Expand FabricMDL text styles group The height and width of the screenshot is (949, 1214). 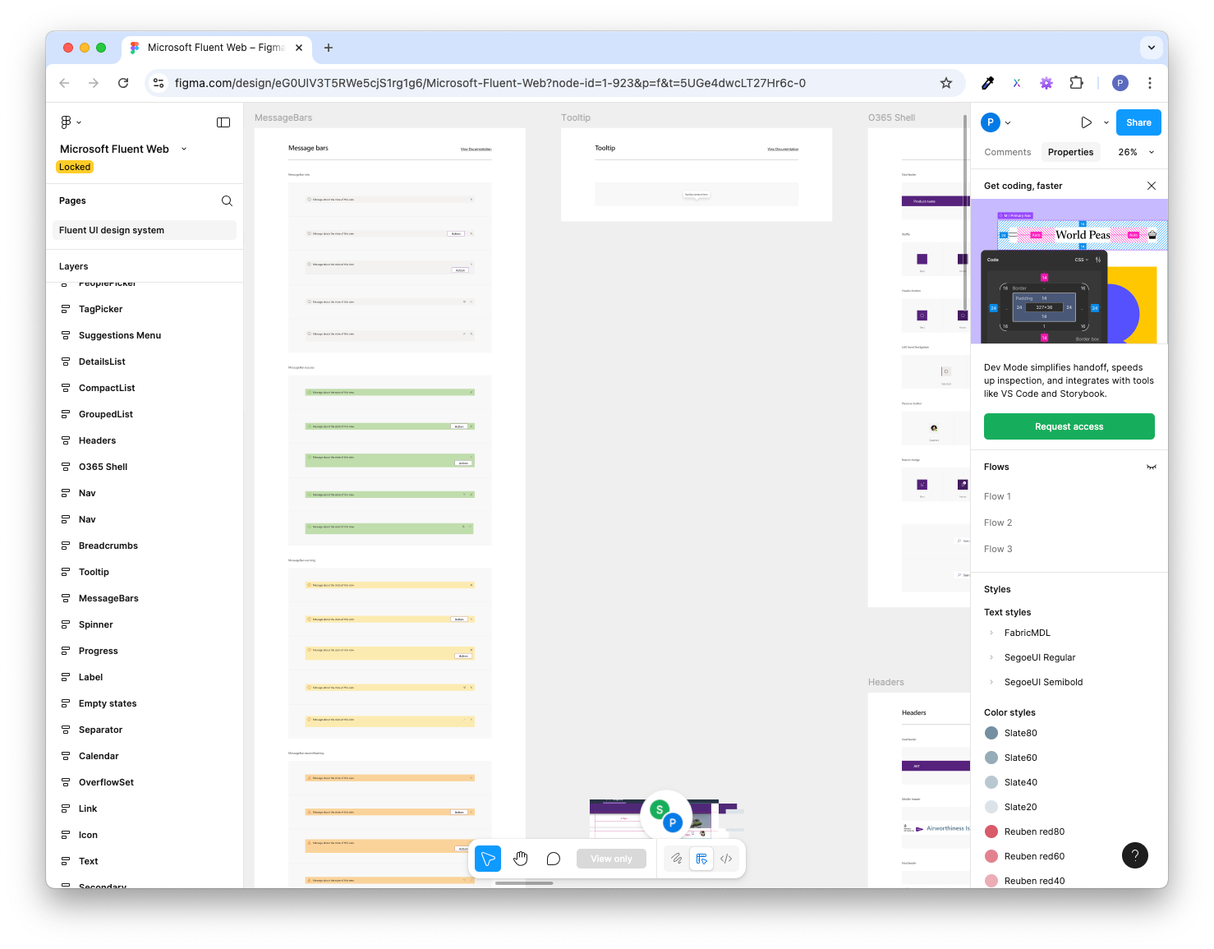point(991,633)
